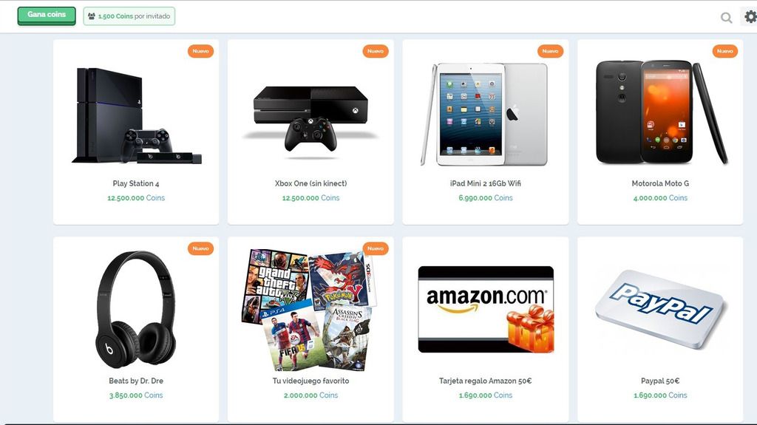Click the Gana coins button

(x=47, y=16)
